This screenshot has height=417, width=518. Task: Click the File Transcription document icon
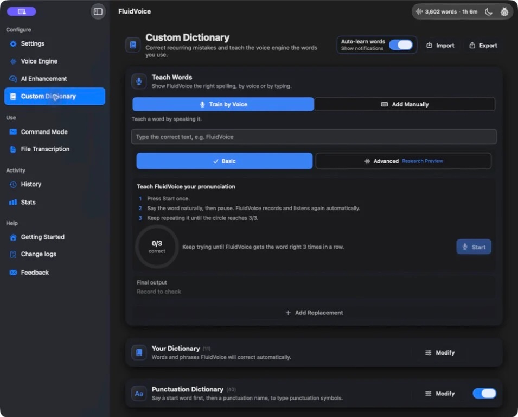(13, 149)
